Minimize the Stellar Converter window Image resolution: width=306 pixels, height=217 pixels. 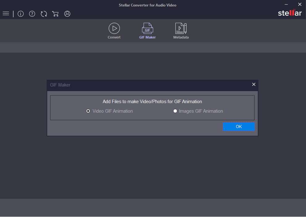pos(286,4)
